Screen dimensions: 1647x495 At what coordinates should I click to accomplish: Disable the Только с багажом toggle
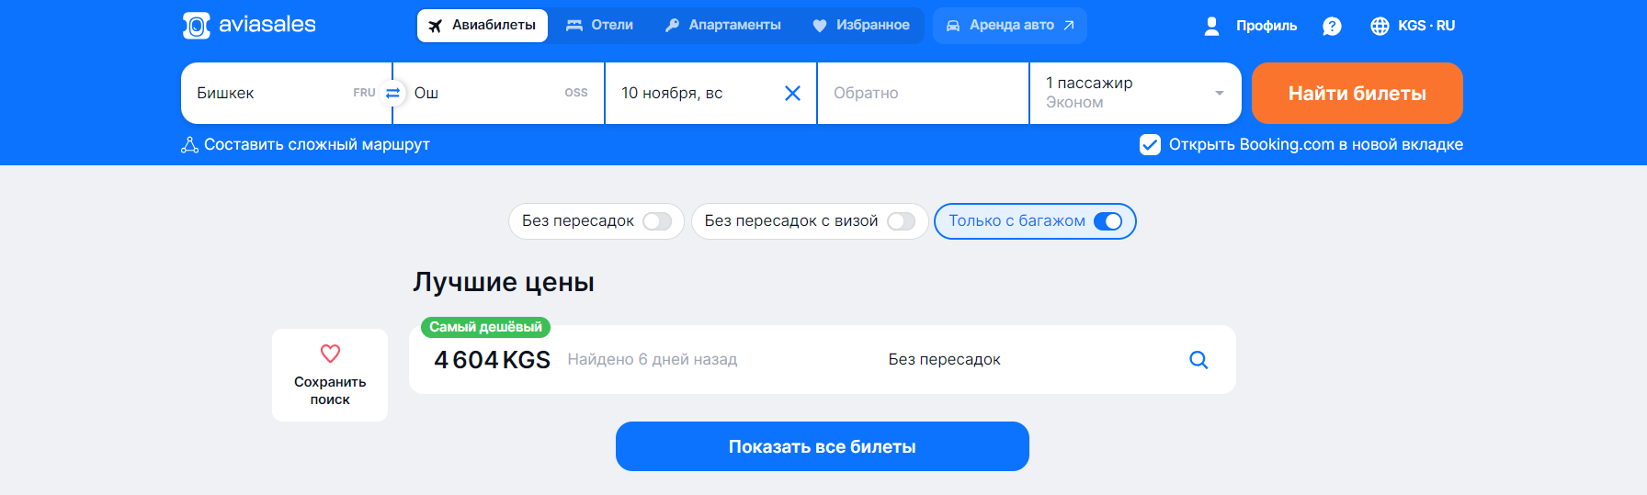coord(1107,221)
